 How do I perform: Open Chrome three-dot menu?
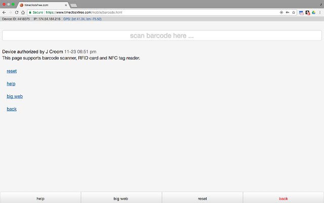(320, 12)
